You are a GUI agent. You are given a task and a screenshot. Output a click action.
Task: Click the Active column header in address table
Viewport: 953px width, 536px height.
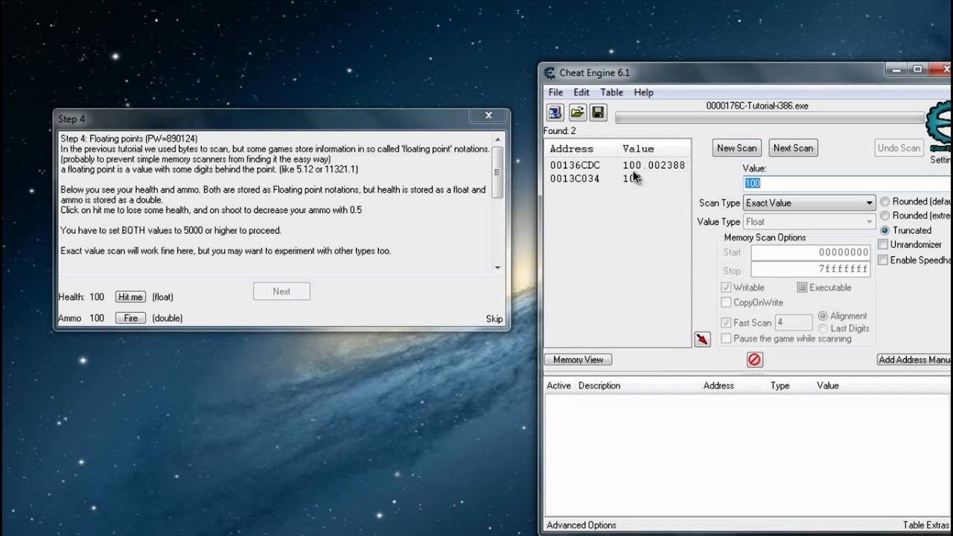(558, 386)
